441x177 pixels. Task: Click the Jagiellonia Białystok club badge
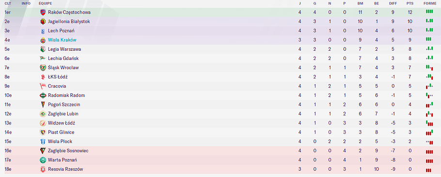point(43,22)
